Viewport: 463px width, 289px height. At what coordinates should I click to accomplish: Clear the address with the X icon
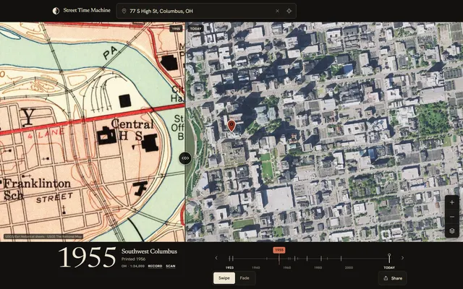tap(277, 11)
